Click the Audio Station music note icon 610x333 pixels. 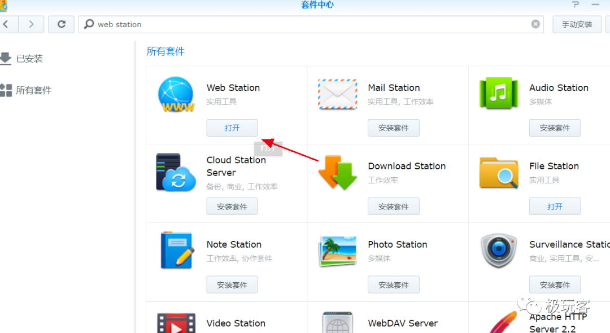click(x=499, y=93)
